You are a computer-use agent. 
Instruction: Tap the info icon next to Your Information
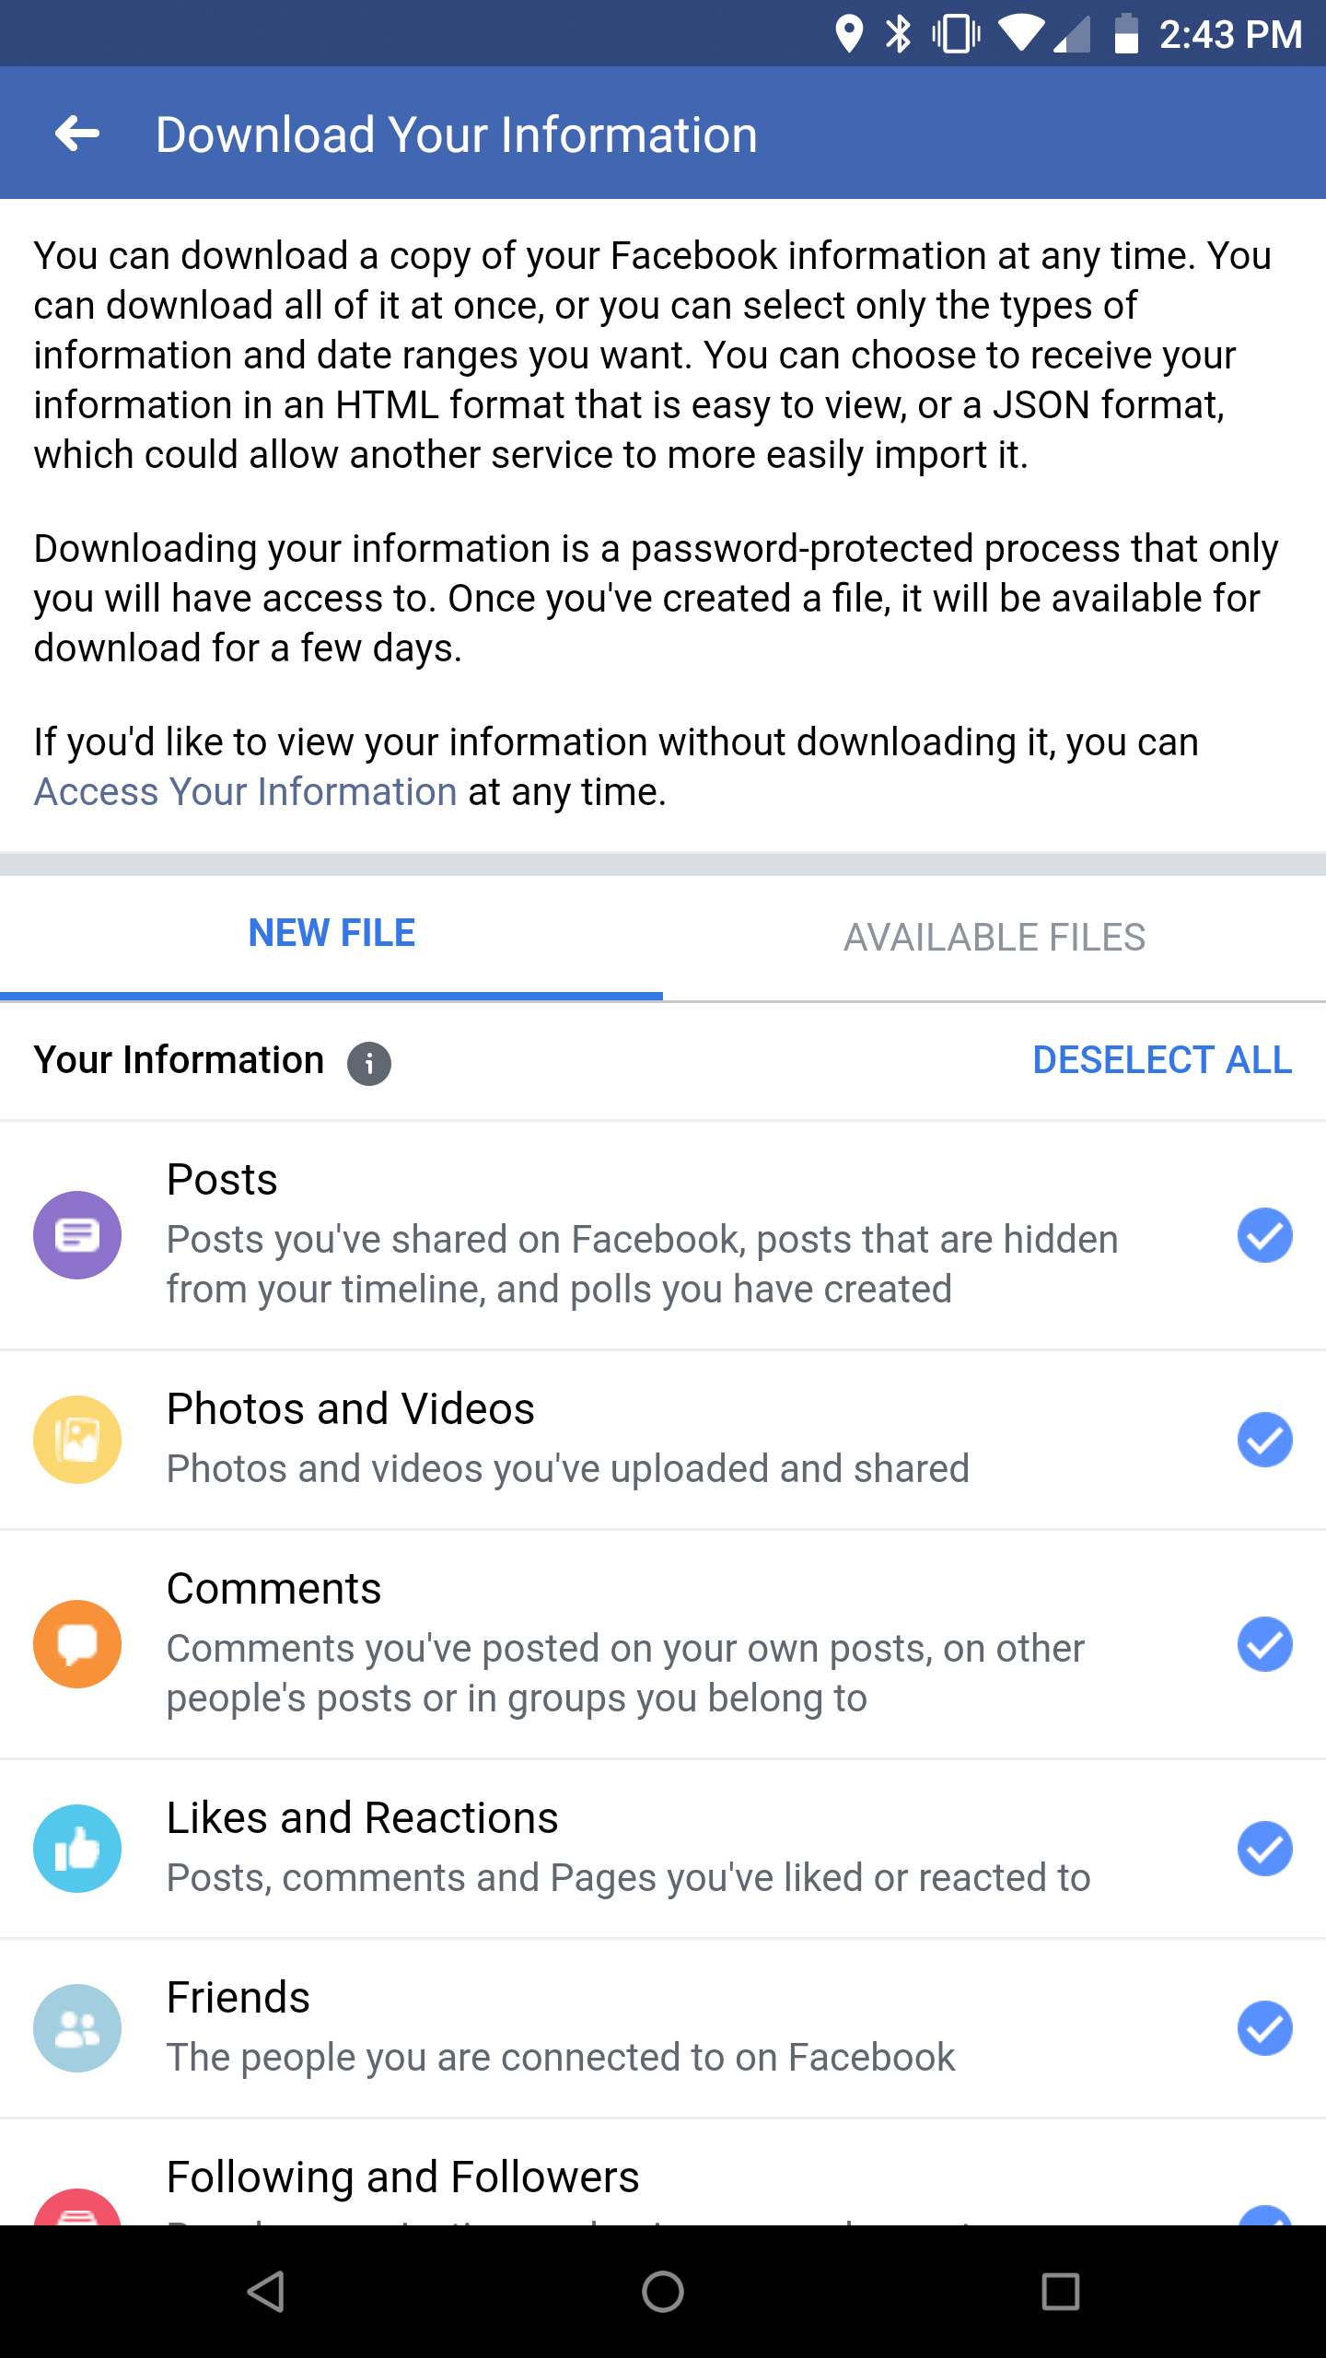point(368,1062)
